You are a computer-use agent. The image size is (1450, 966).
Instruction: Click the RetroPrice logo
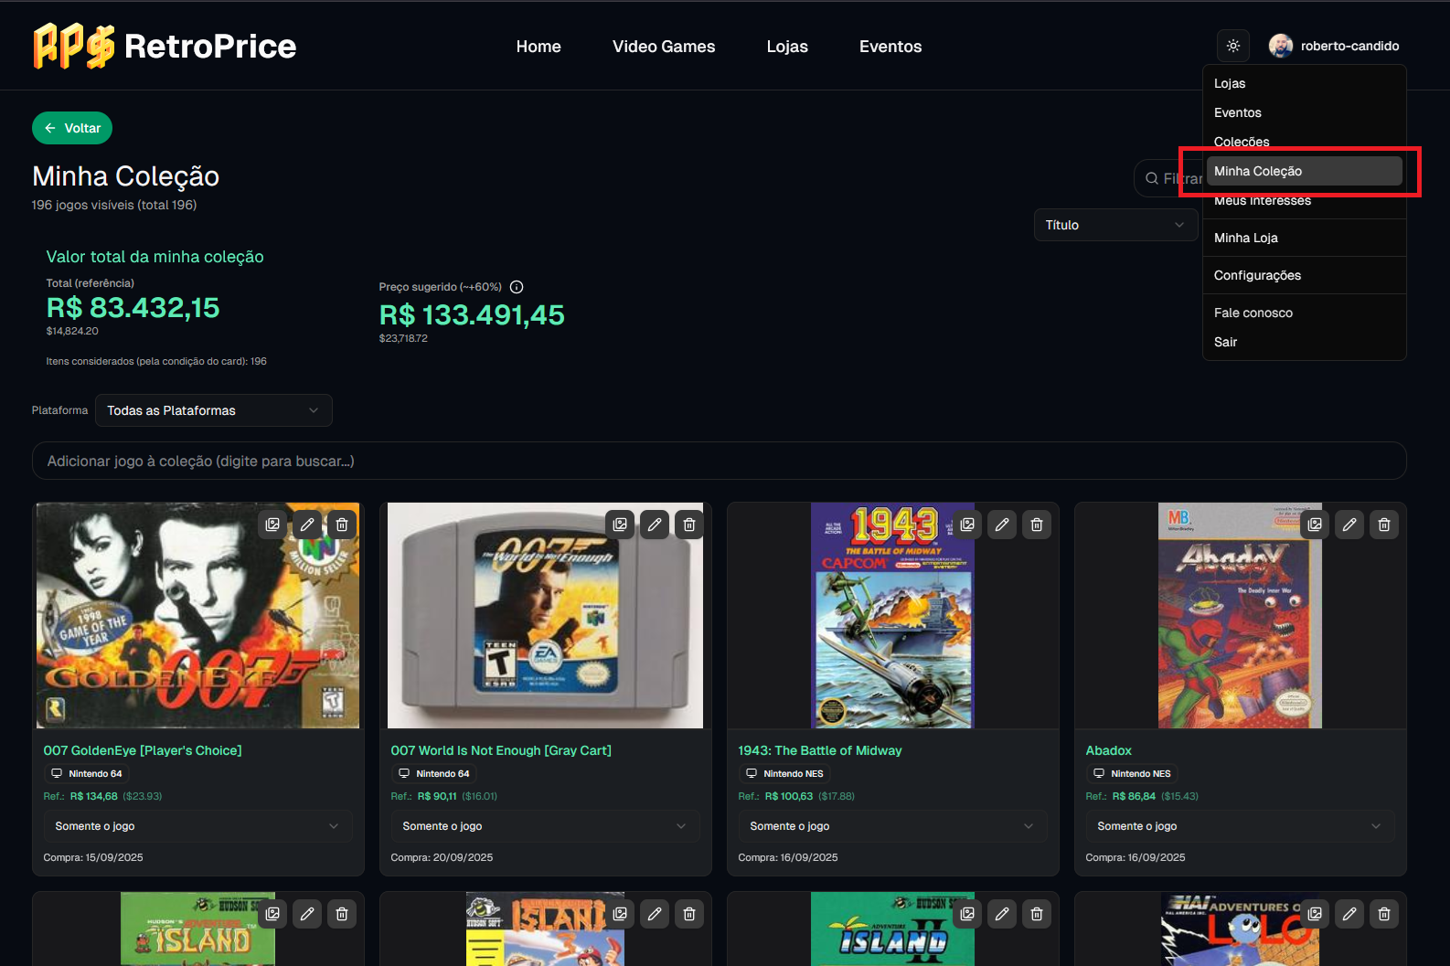click(x=165, y=46)
